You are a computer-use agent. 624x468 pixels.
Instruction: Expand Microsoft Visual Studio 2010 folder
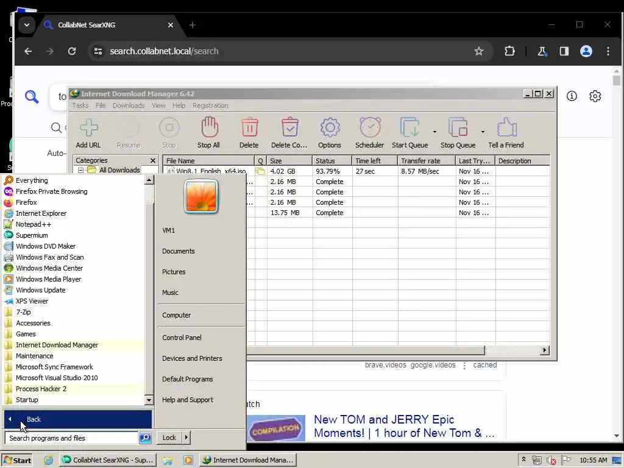74,378
